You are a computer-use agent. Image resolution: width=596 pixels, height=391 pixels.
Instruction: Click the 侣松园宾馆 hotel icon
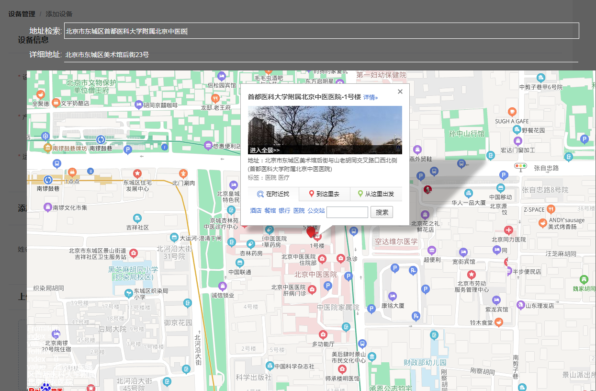pyautogui.click(x=221, y=76)
